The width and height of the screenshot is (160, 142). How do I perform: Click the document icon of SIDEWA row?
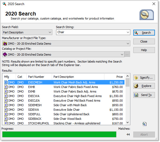click(x=6, y=110)
